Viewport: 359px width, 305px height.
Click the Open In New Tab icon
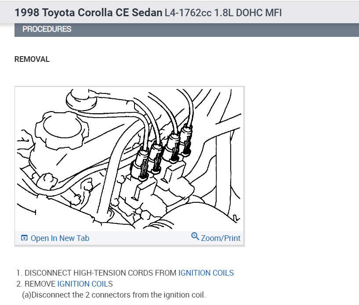click(24, 238)
